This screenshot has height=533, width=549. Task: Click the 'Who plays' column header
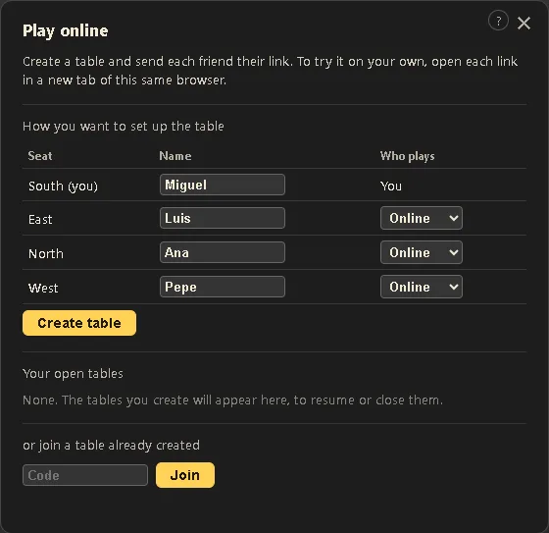(408, 156)
